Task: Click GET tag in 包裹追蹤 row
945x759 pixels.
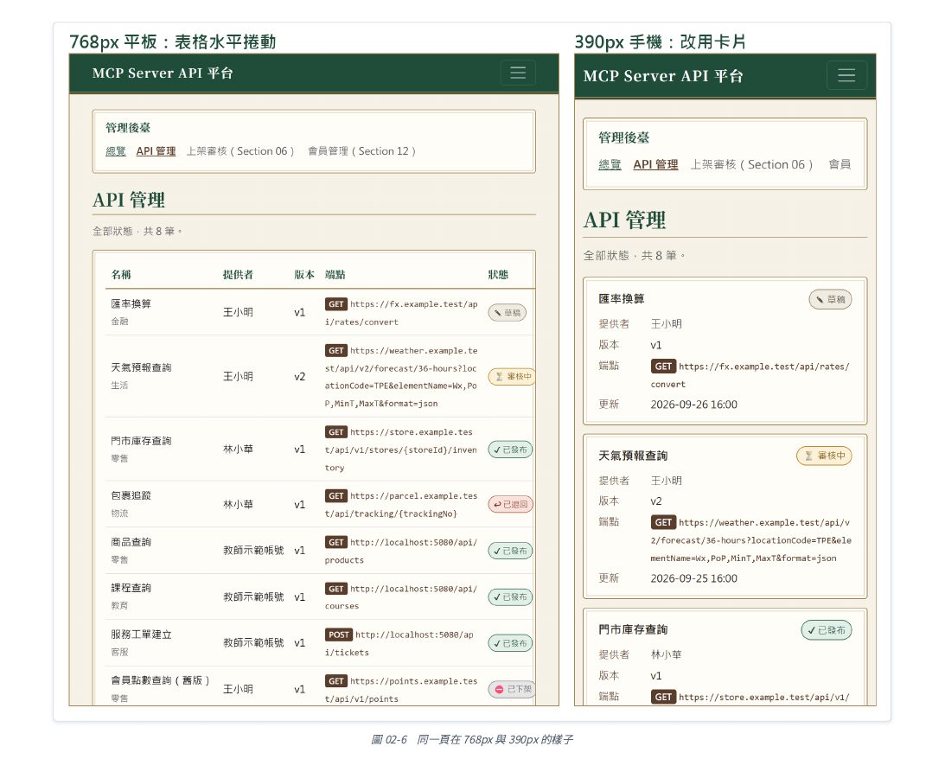Action: coord(336,495)
